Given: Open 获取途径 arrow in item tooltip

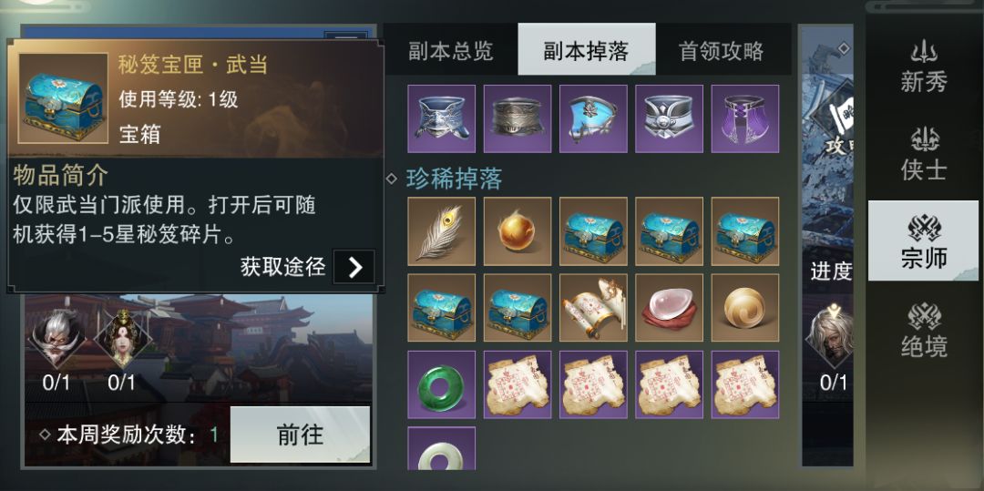Looking at the screenshot, I should tap(354, 267).
